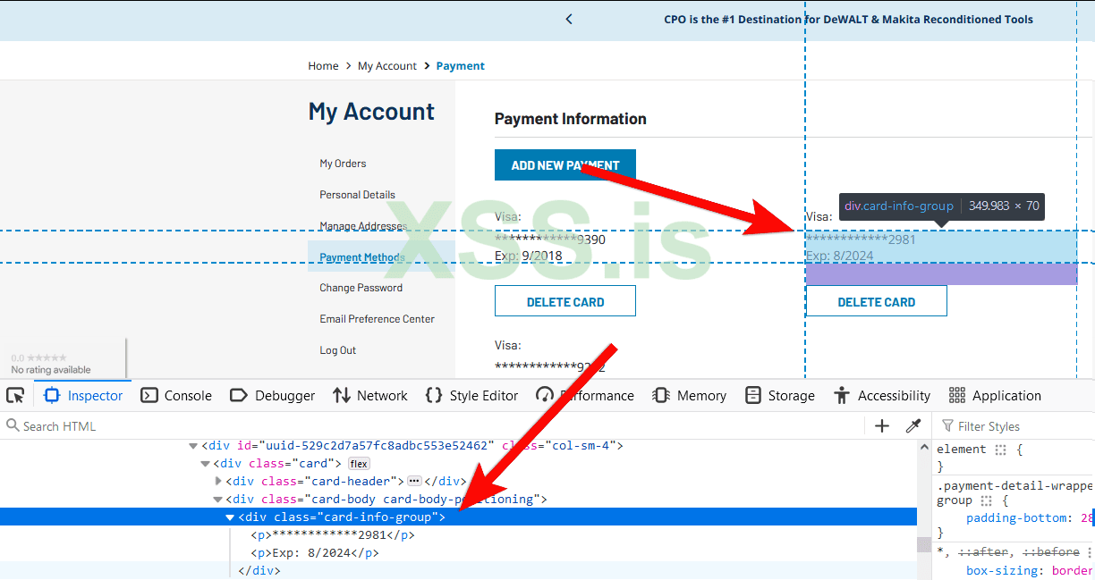This screenshot has width=1095, height=580.
Task: Delete the card ending in 2981
Action: (877, 301)
